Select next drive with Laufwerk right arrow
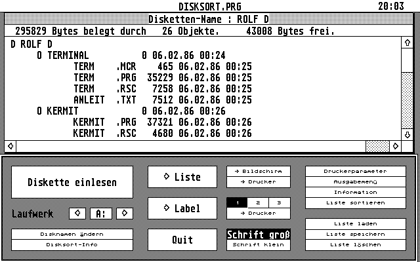This screenshot has height=262, width=420. coord(124,213)
